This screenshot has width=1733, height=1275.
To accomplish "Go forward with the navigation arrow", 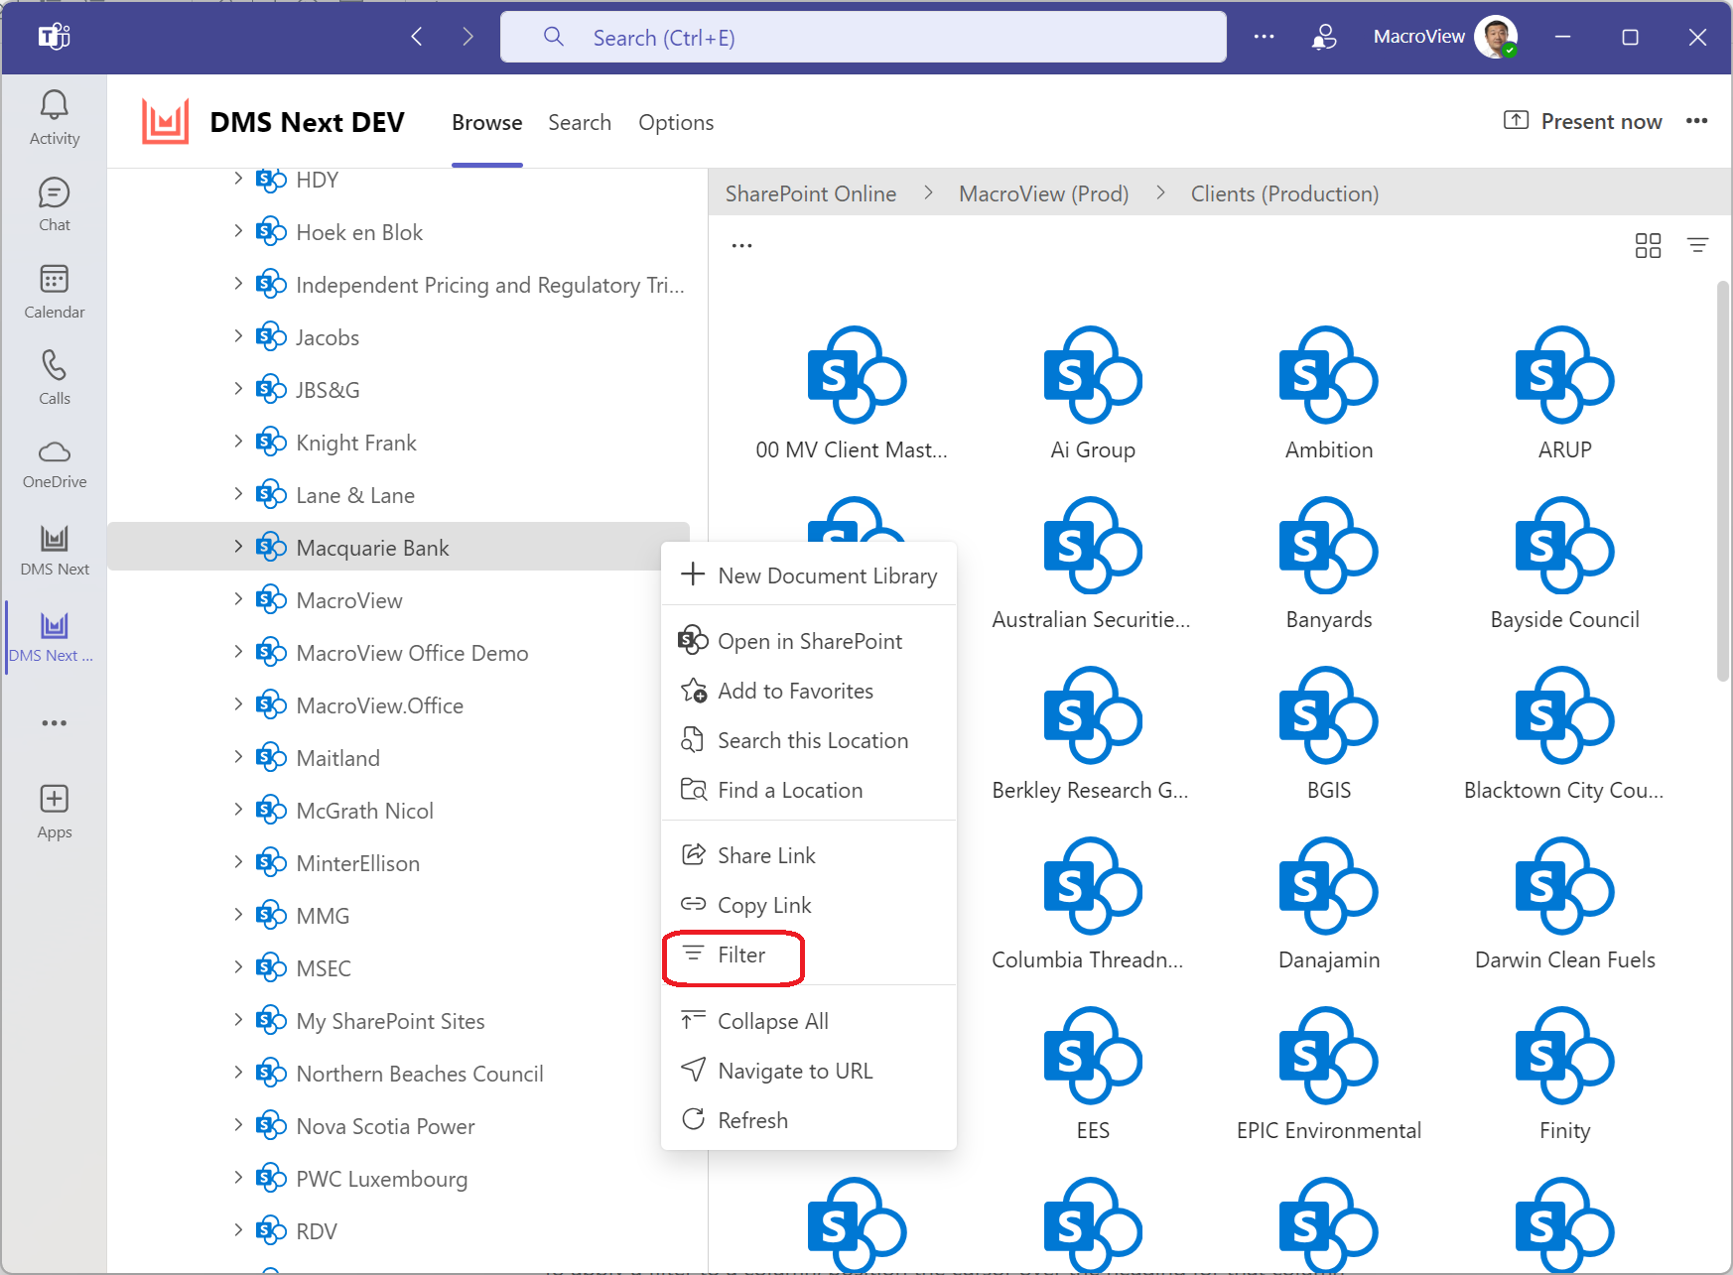I will (468, 38).
